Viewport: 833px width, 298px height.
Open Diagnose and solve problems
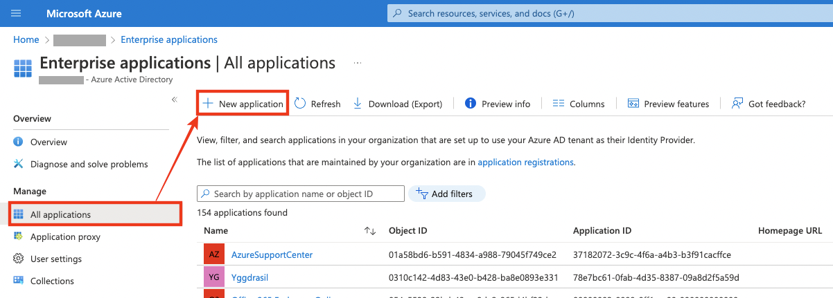(89, 164)
